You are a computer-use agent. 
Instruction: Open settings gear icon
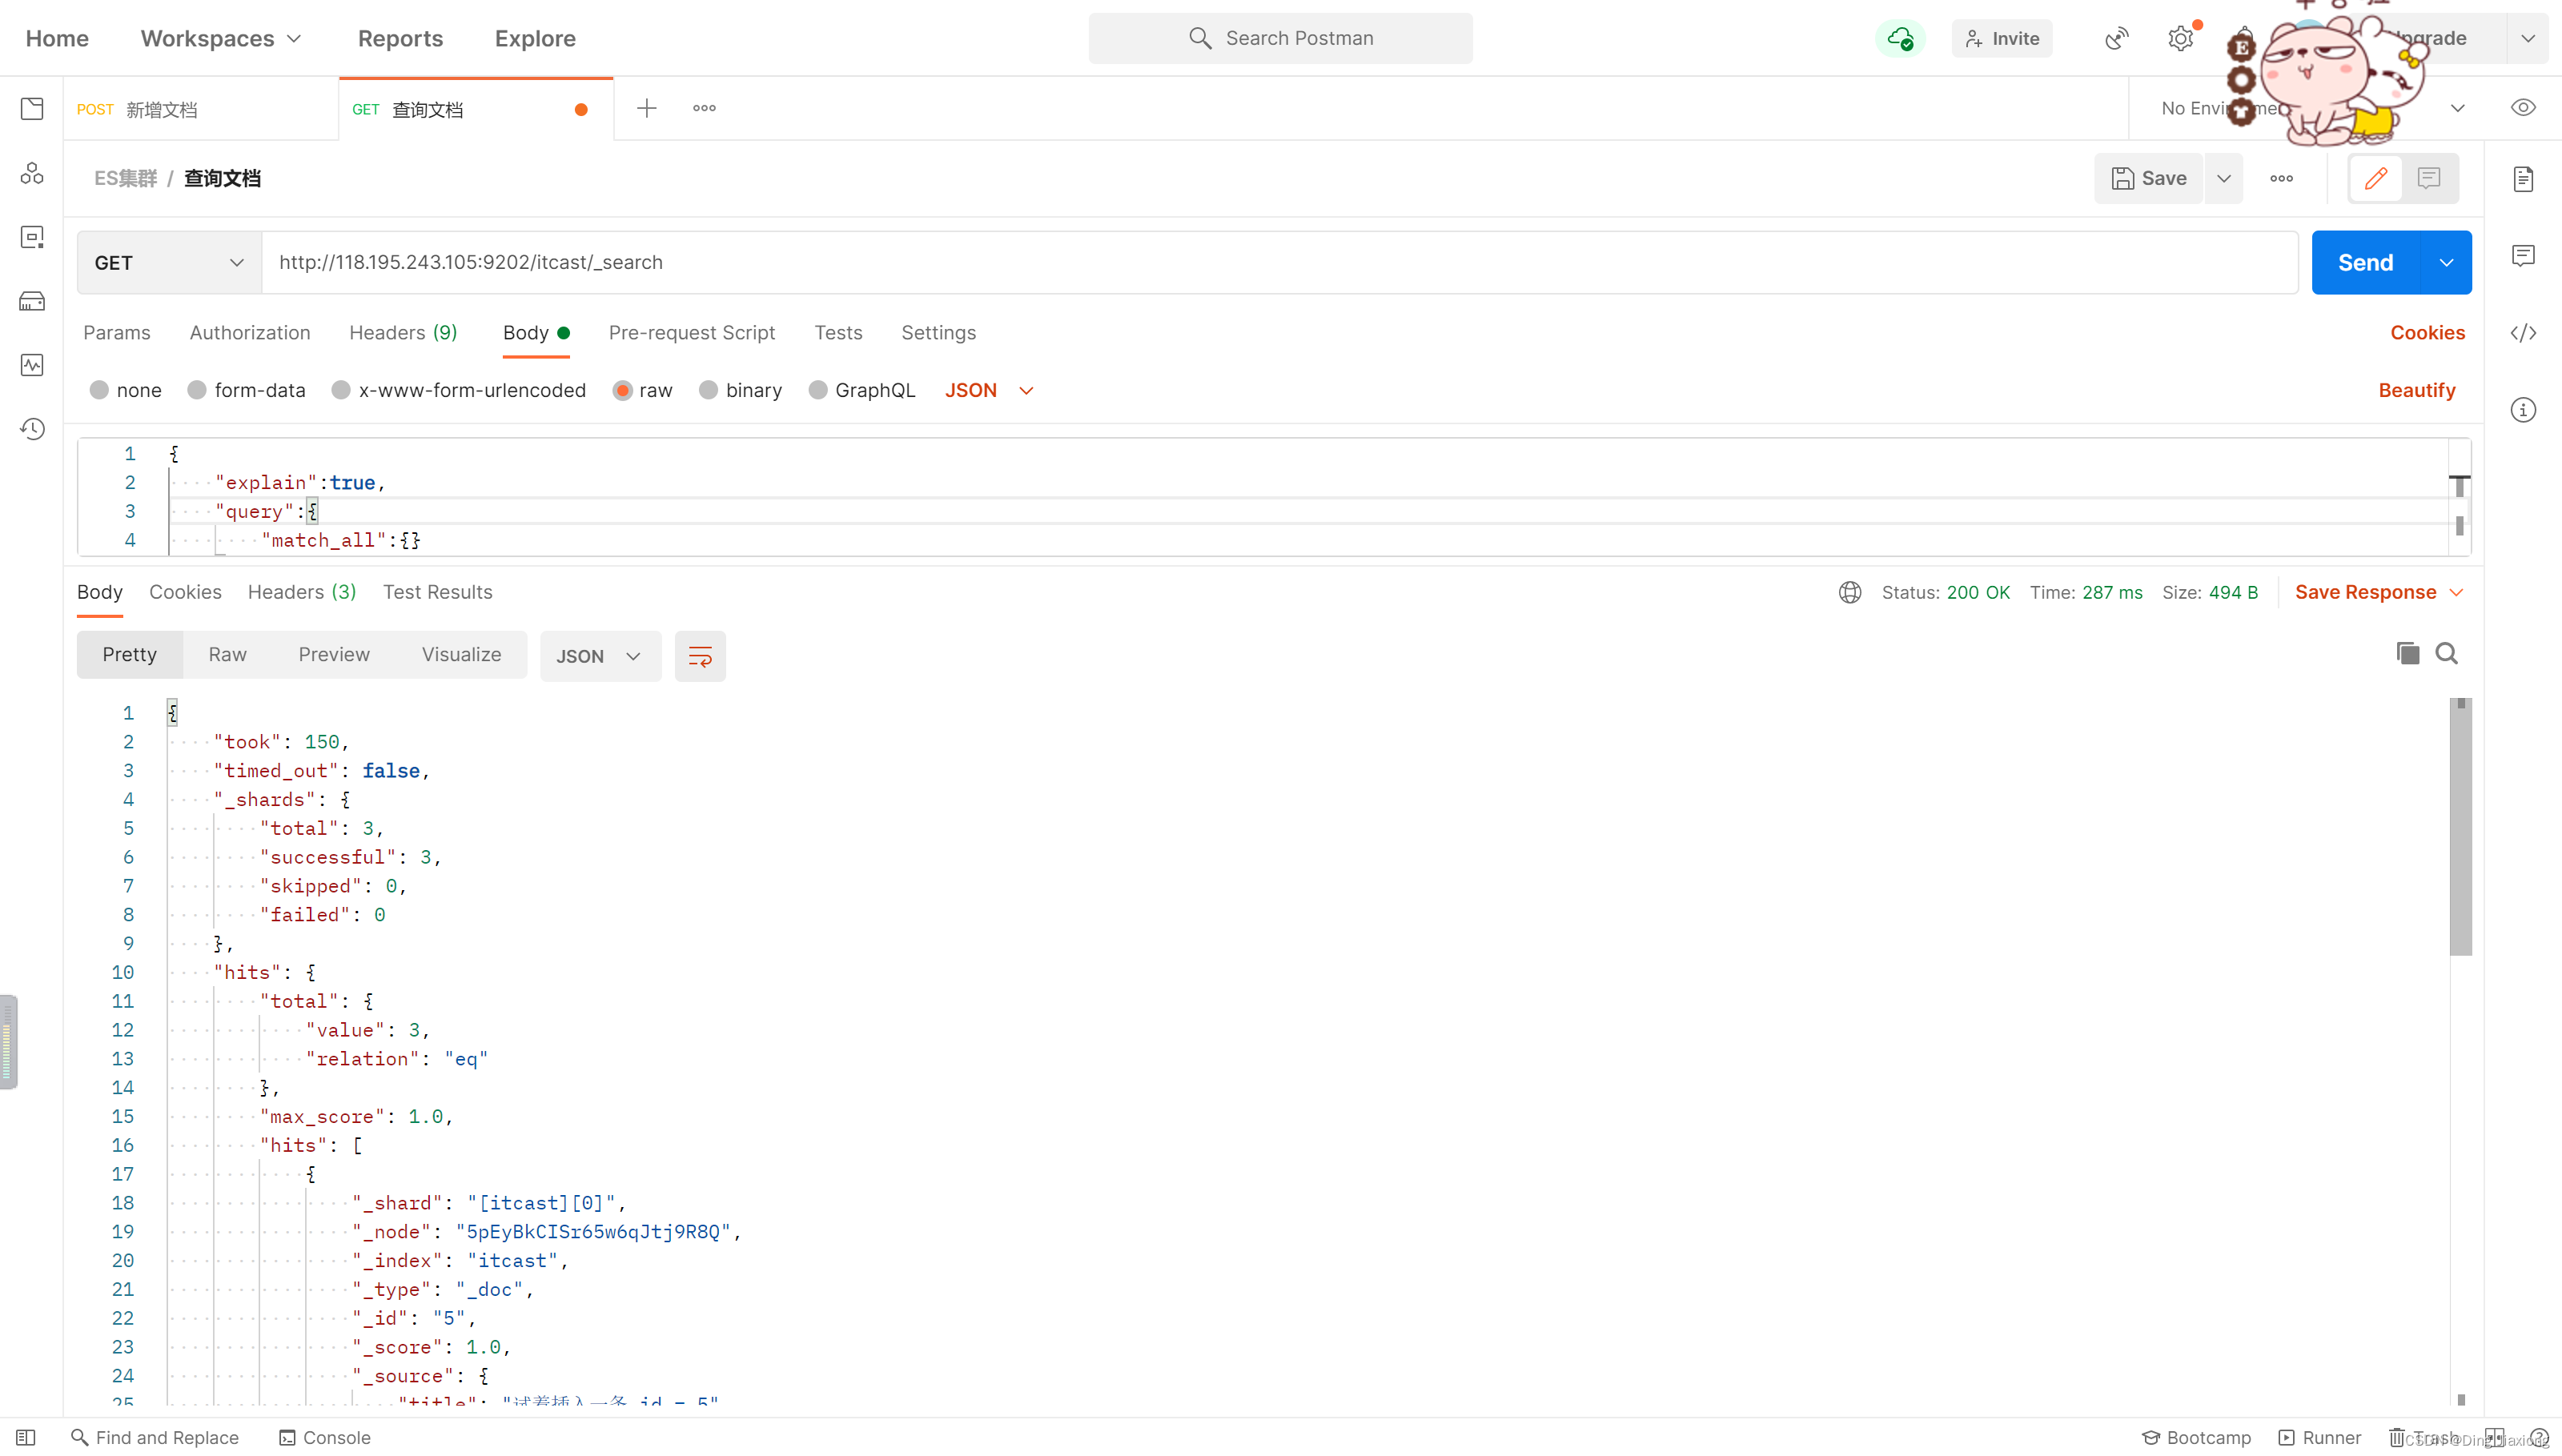(2180, 38)
